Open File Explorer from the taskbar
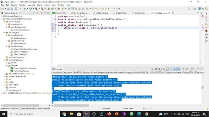 pos(72,114)
